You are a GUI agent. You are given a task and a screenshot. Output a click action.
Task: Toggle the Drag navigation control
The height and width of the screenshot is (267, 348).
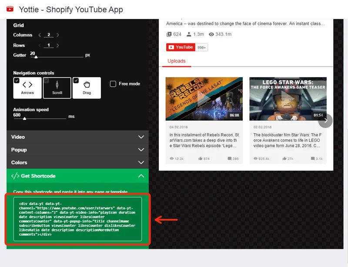tap(87, 88)
